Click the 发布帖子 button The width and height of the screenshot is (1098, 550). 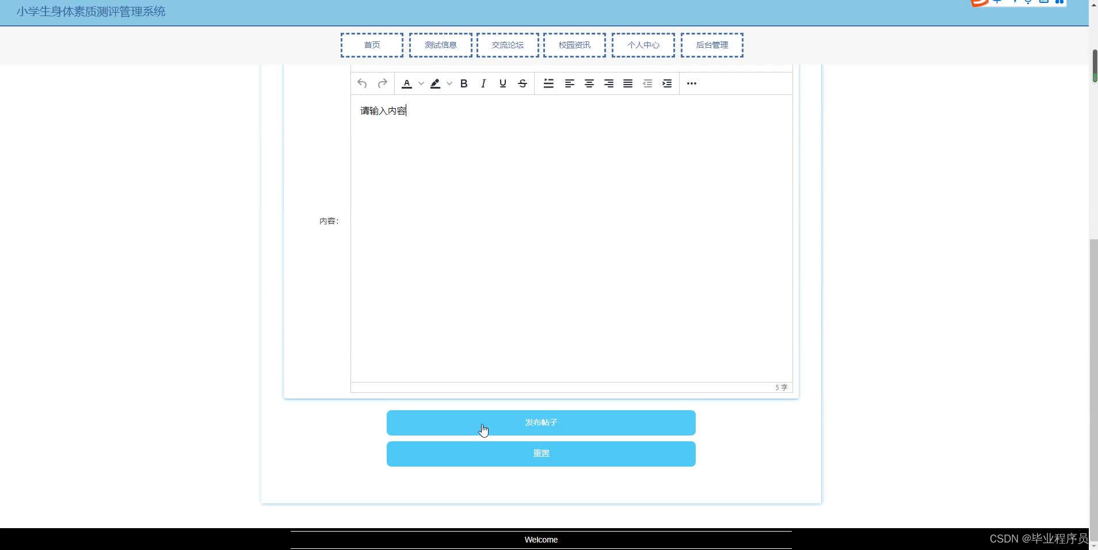pos(541,423)
